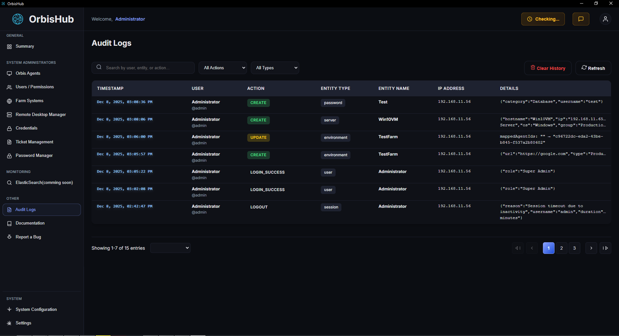Select the Orbis Agents icon in sidebar

click(x=9, y=73)
